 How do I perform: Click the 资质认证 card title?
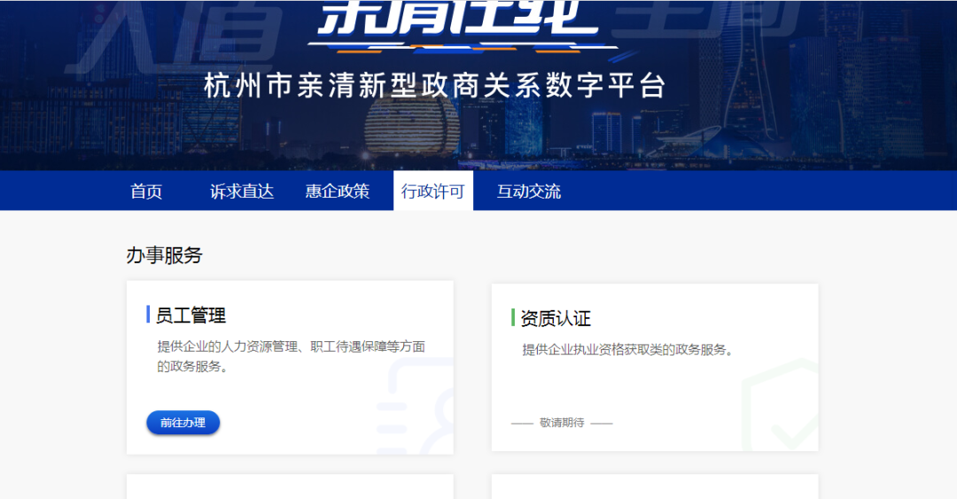(x=556, y=318)
